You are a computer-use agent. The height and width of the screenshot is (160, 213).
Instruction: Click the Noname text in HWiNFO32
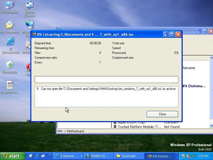(189, 68)
